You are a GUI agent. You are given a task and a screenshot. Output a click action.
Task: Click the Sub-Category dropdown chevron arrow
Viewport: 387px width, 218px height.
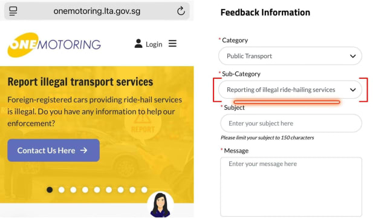(x=353, y=90)
